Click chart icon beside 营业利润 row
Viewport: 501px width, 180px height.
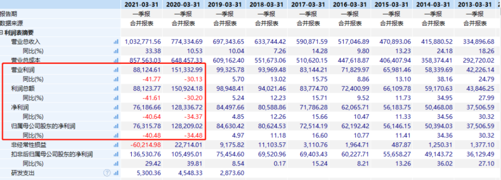click(116, 69)
